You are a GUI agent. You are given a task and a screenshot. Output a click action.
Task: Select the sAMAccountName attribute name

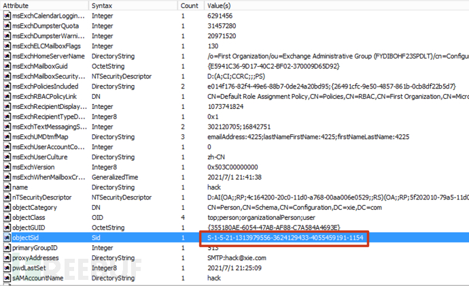(37, 279)
